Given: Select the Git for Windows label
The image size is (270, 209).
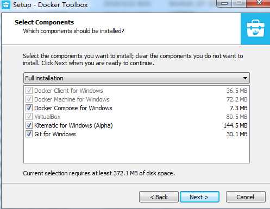Looking at the screenshot, I should tap(55, 134).
